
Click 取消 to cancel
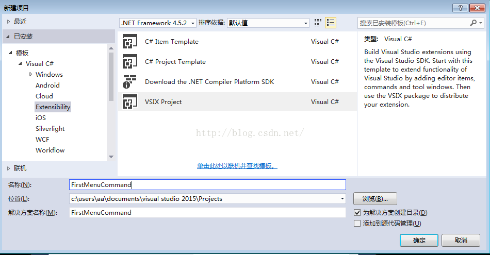461,241
